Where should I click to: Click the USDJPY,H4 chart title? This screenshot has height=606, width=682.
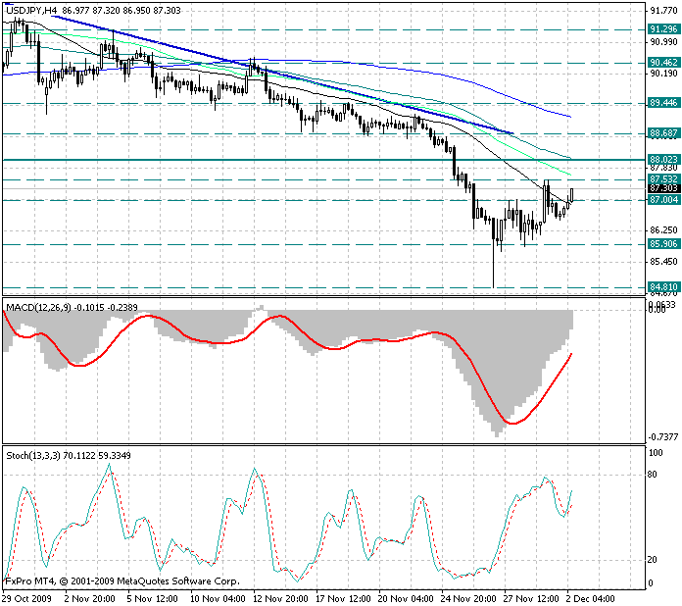click(30, 9)
